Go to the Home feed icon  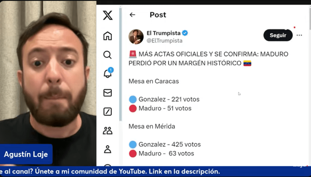click(108, 36)
